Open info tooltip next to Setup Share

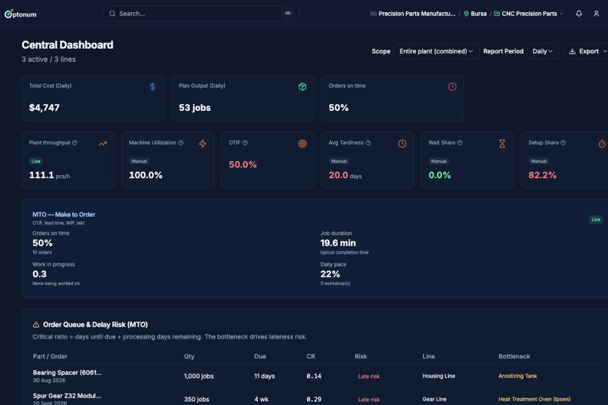click(x=563, y=143)
